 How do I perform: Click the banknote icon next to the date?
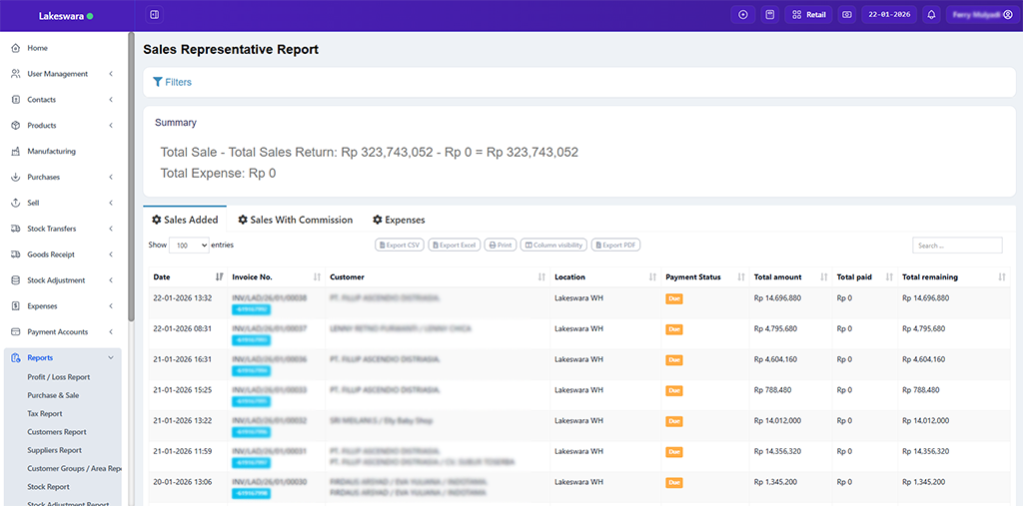(846, 15)
